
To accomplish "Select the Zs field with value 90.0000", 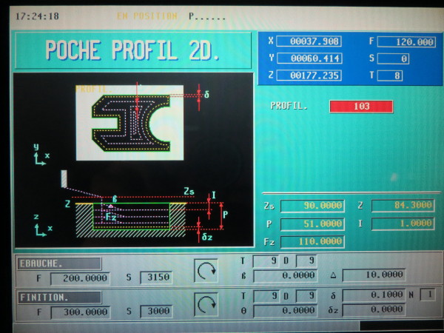I will click(312, 206).
